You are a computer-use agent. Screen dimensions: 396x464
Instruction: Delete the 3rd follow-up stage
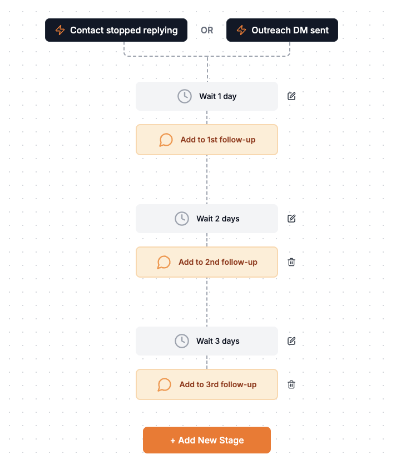click(291, 384)
